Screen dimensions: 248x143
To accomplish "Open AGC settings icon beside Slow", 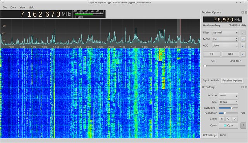I will [243, 46].
